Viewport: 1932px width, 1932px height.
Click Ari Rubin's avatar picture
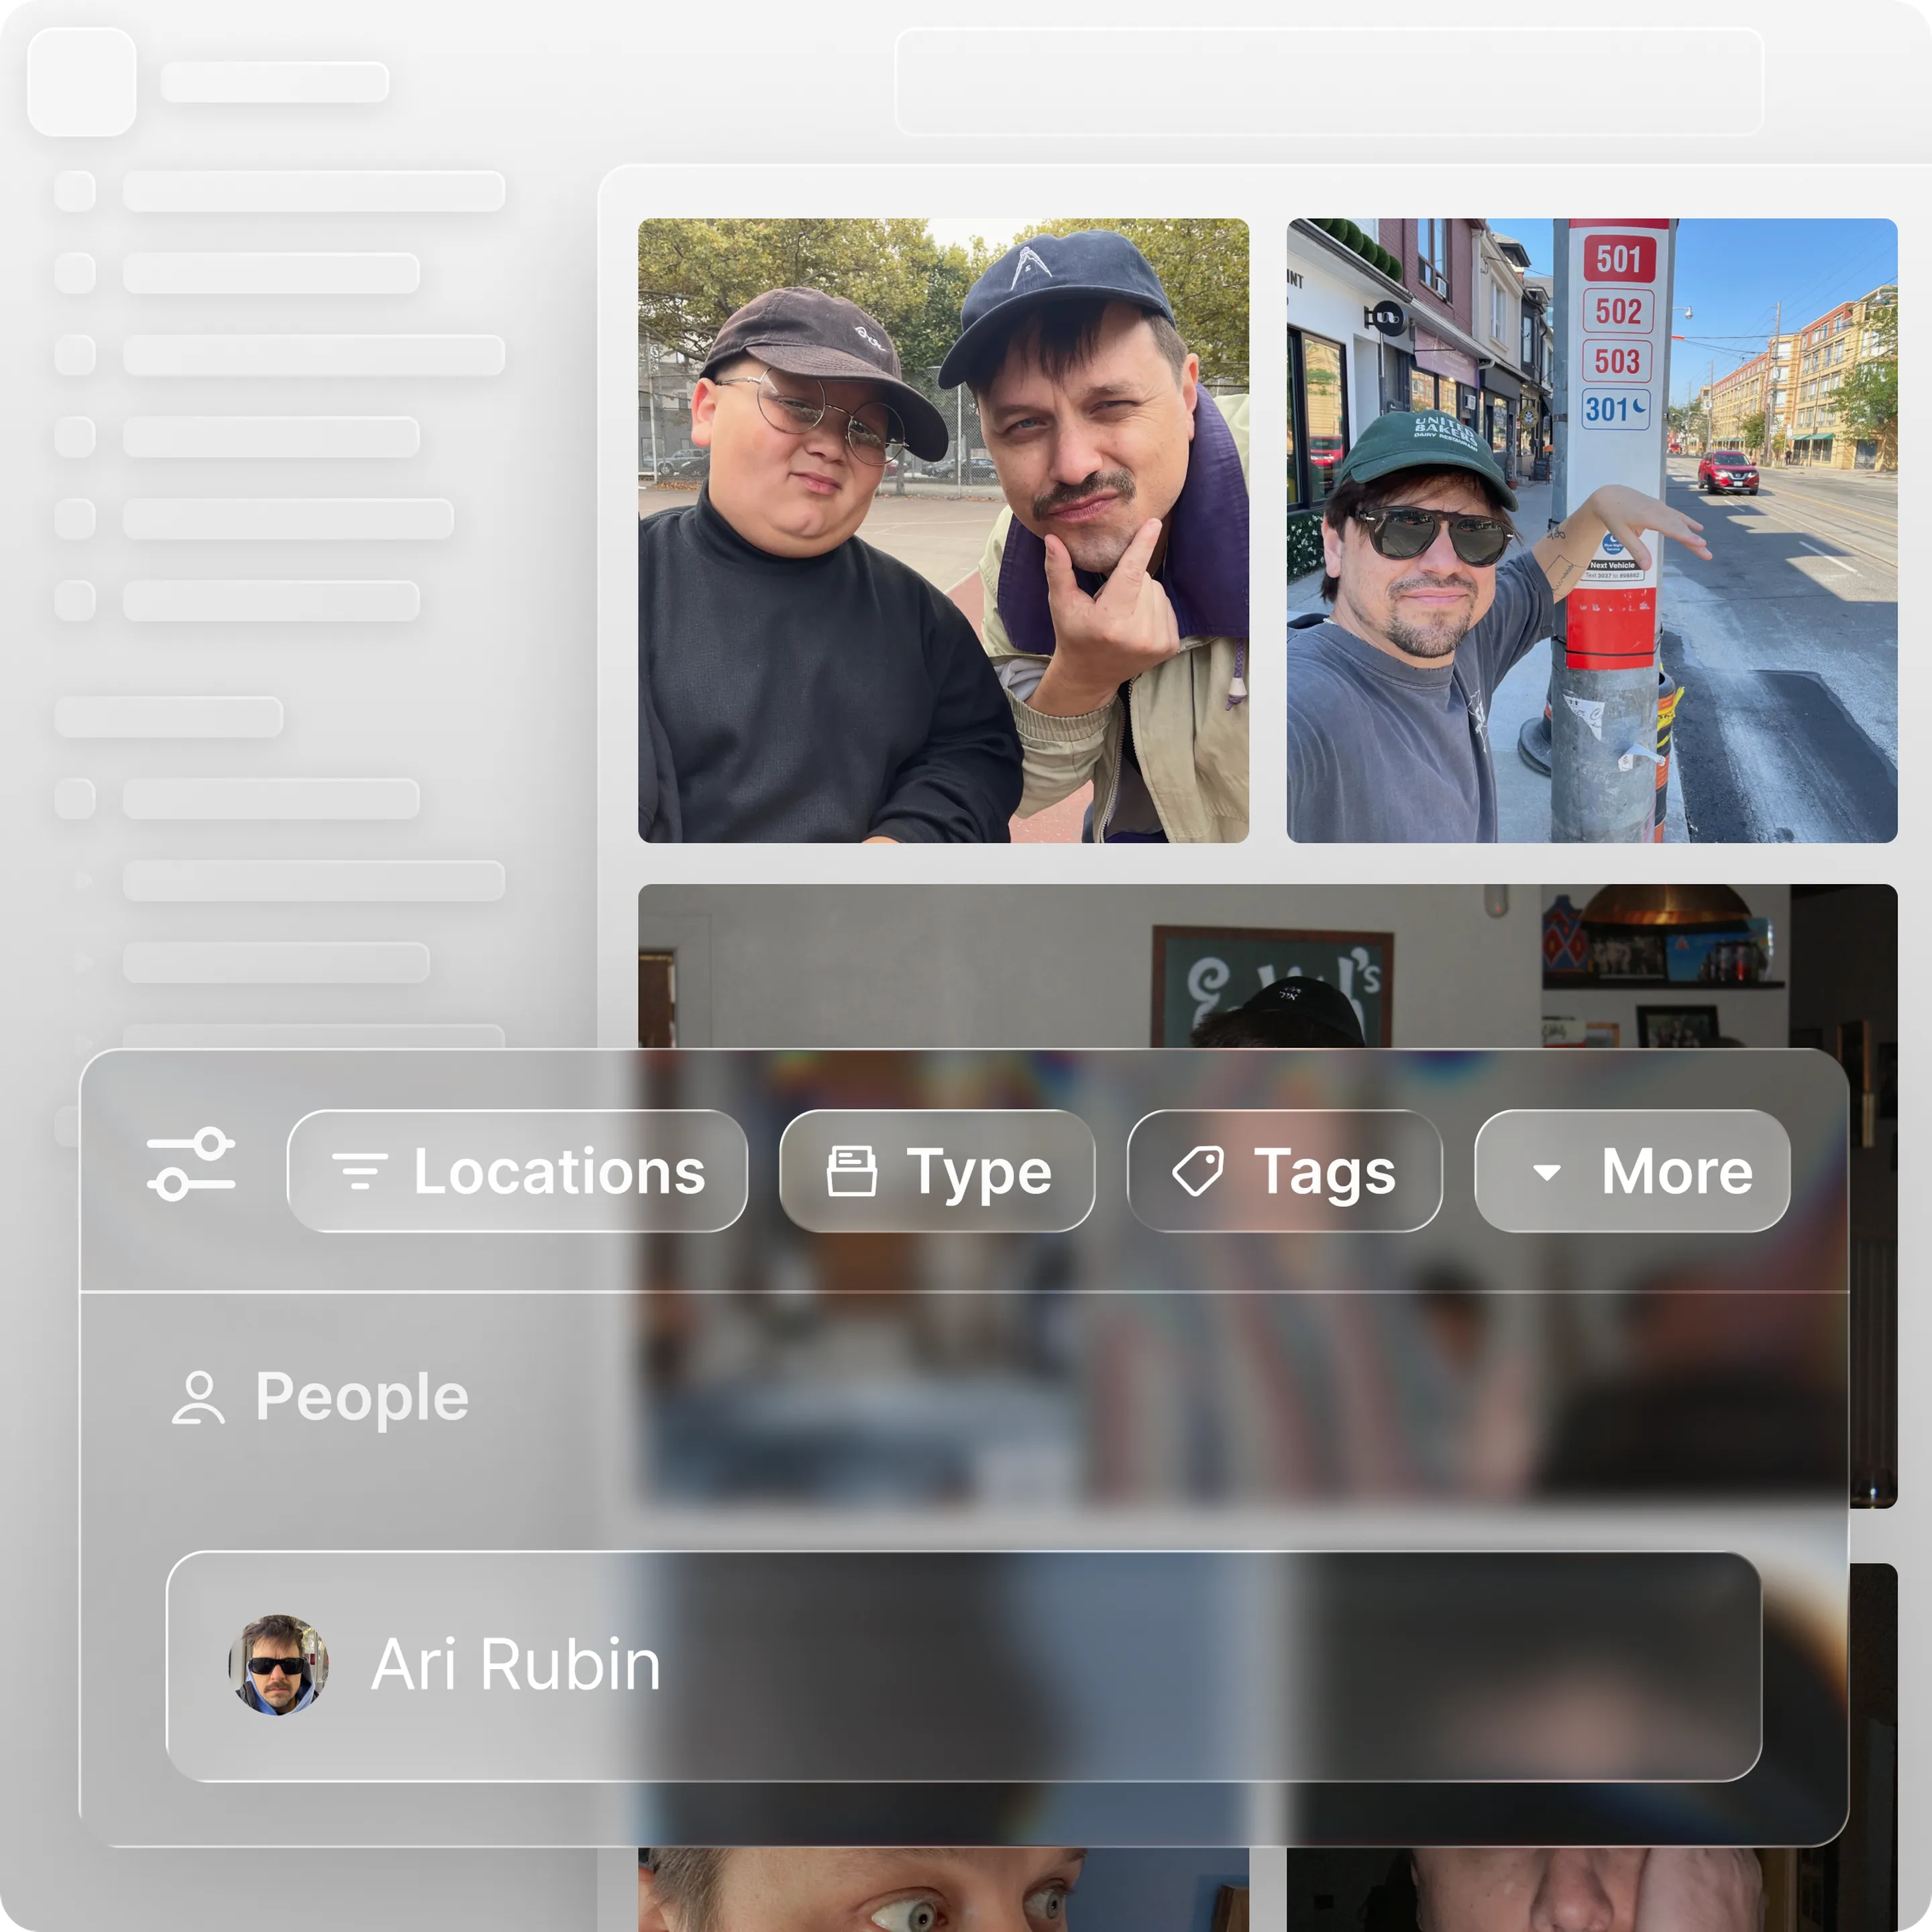click(279, 1665)
